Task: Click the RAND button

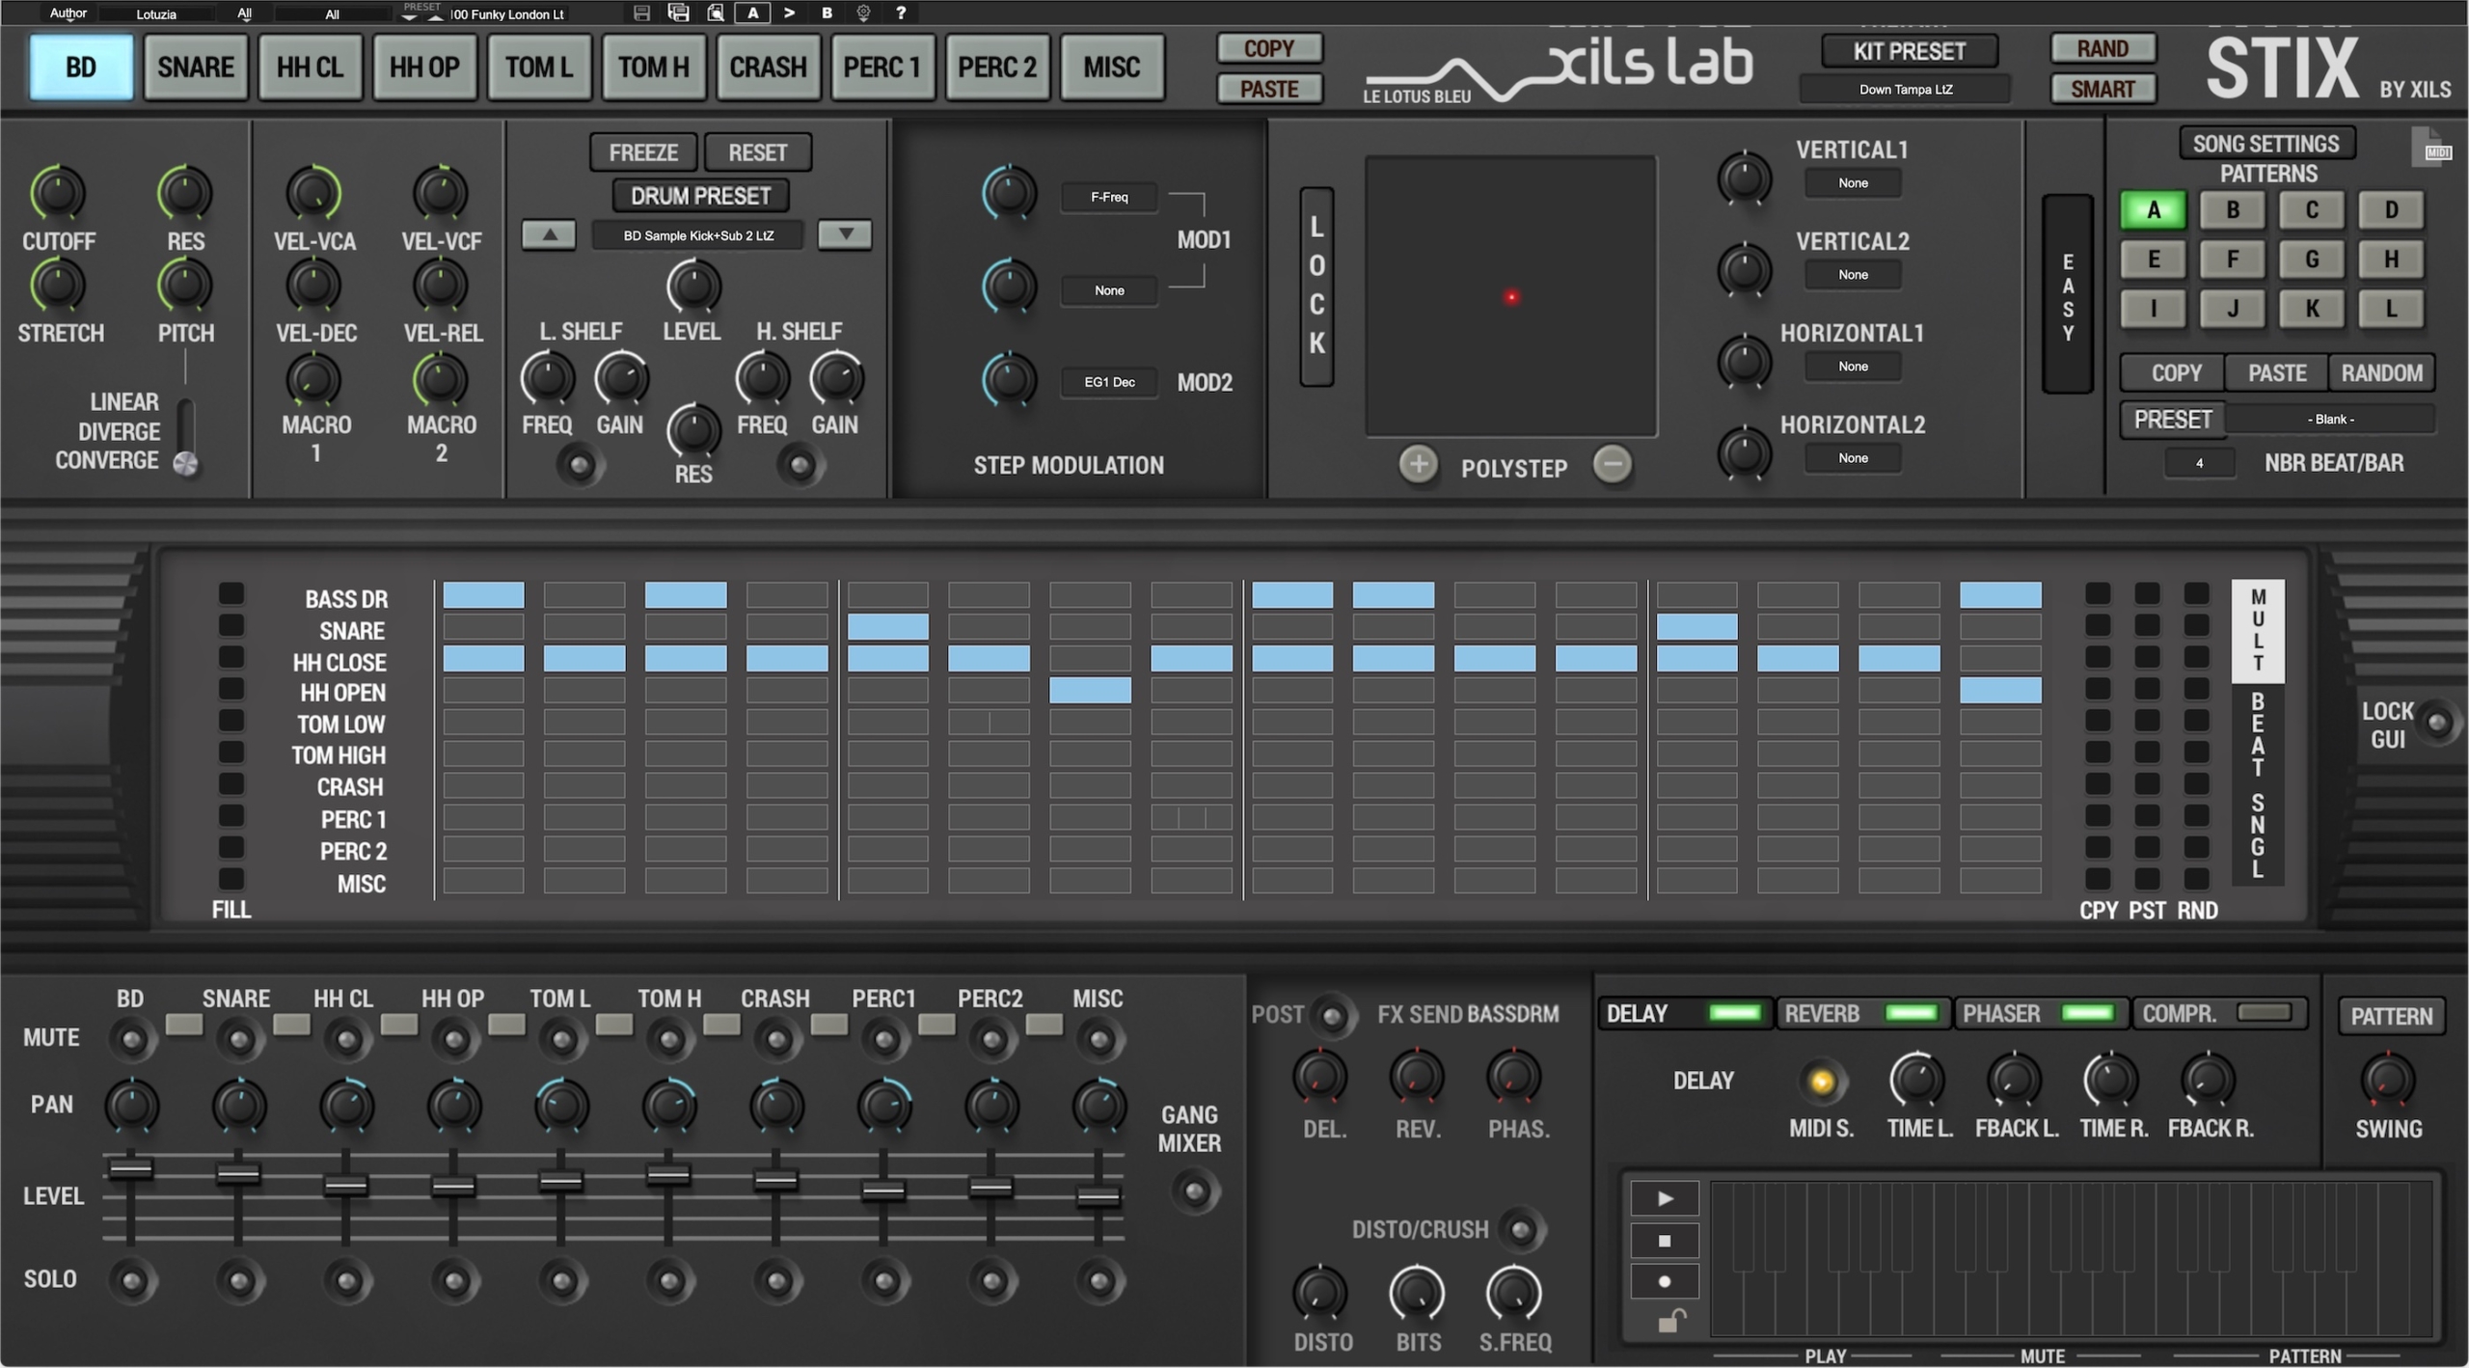Action: (2103, 48)
